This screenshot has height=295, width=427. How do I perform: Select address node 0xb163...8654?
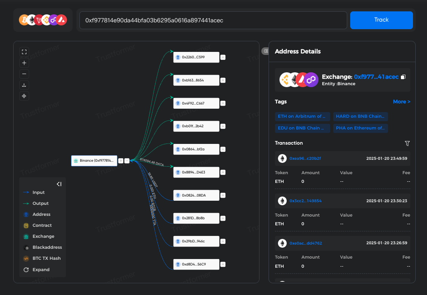196,80
